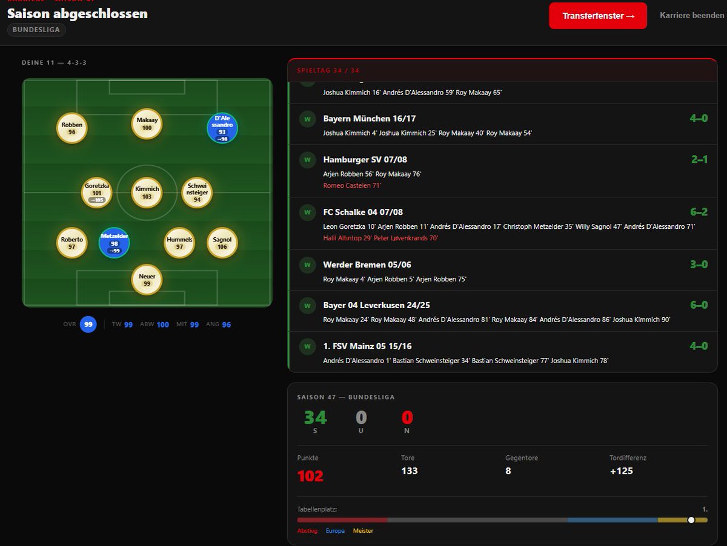727x546 pixels.
Task: Select Kimmich central midfielder token
Action: (x=147, y=192)
